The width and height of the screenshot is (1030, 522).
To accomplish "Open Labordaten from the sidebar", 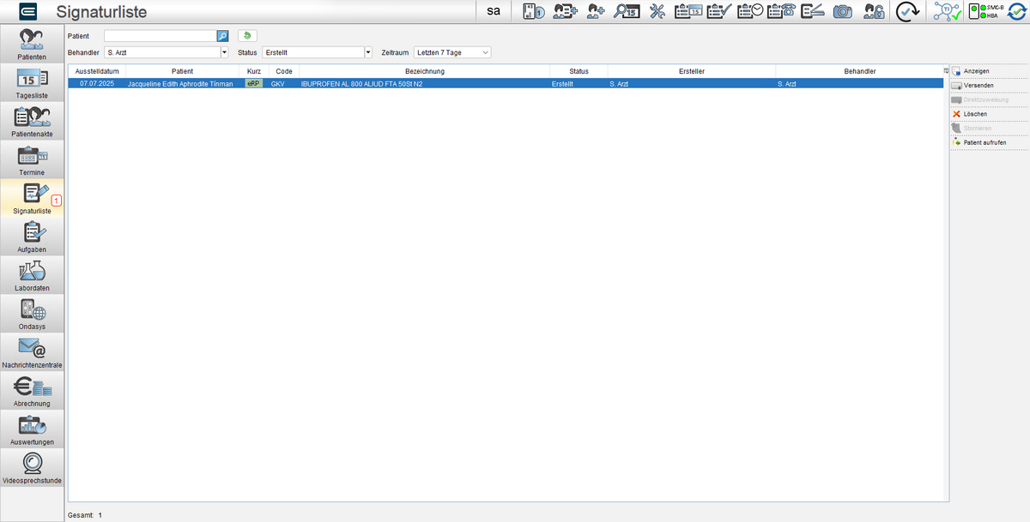I will [x=32, y=275].
